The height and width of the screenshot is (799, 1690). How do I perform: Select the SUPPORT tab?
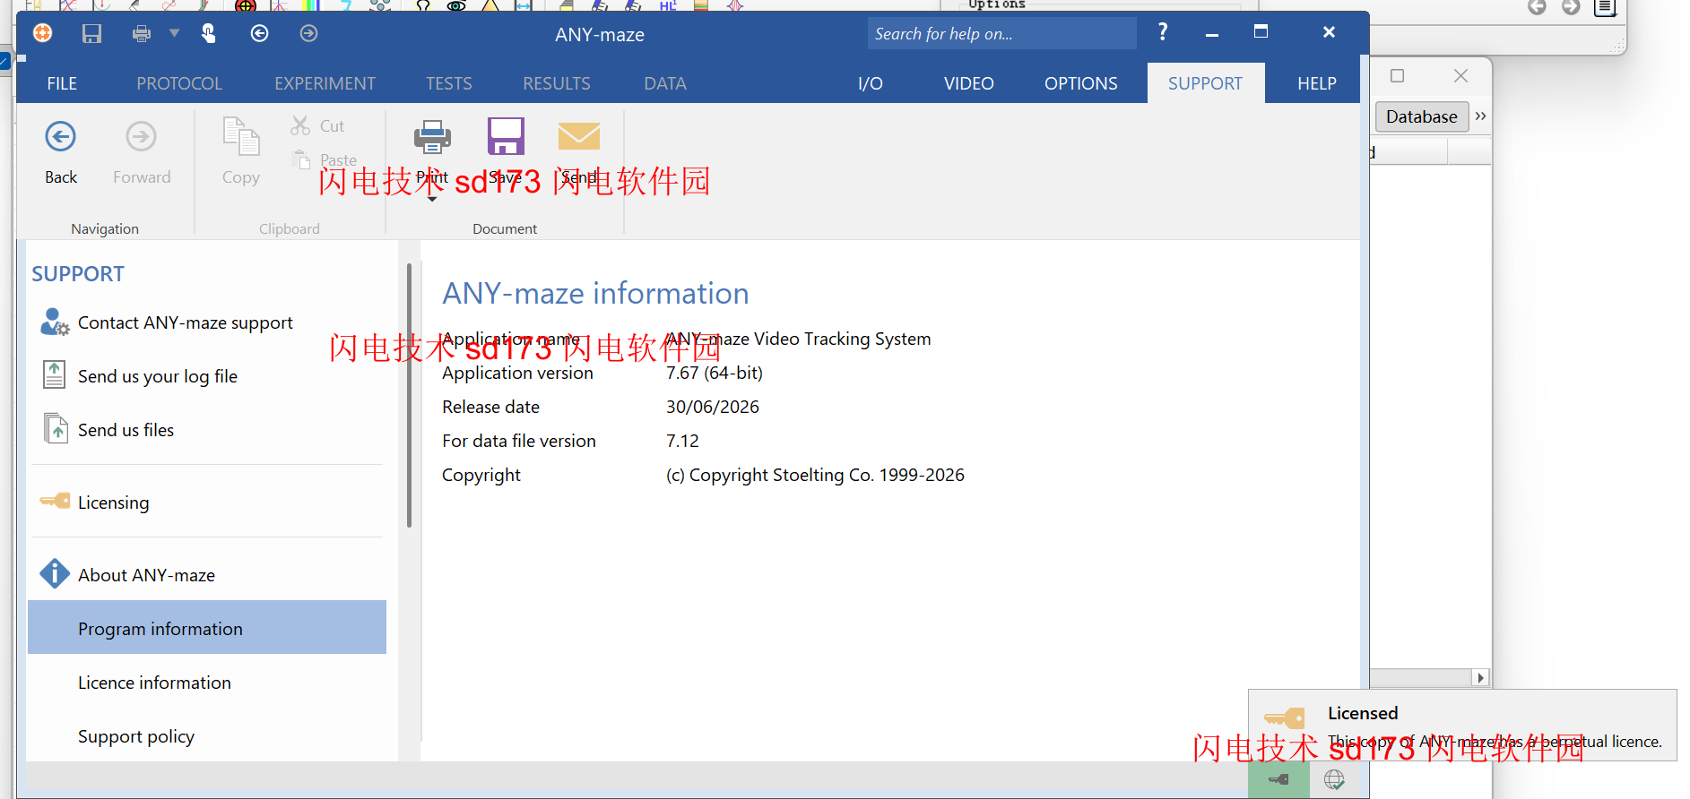pyautogui.click(x=1205, y=83)
